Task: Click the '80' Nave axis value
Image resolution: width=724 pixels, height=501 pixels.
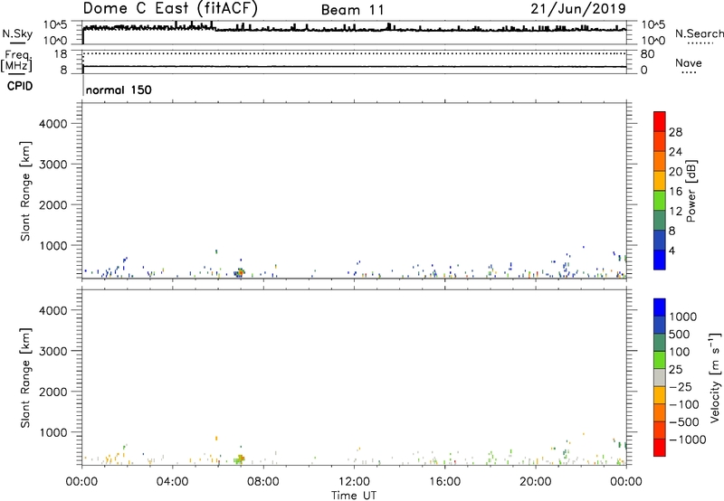Action: tap(647, 54)
